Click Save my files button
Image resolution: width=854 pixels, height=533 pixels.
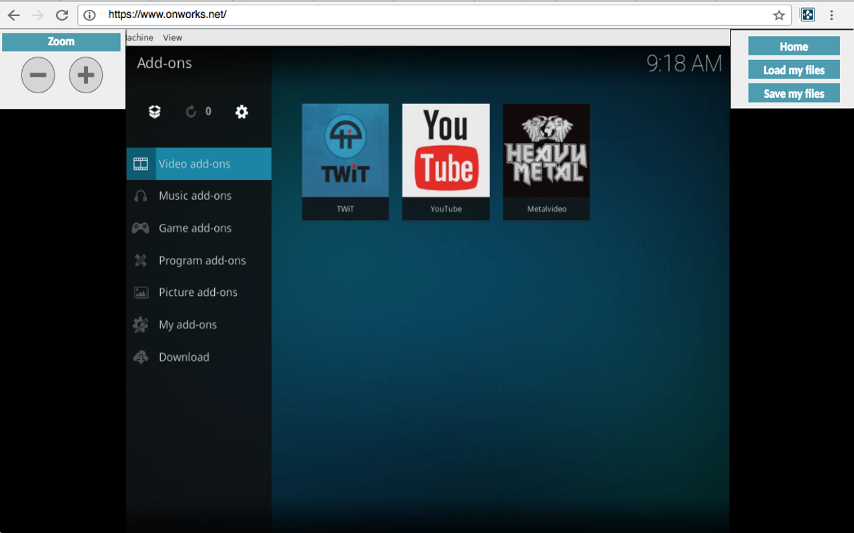[794, 93]
